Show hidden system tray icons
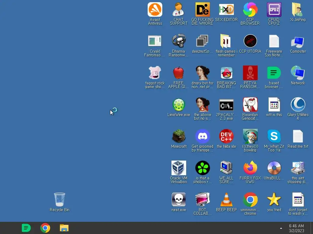 point(281,228)
